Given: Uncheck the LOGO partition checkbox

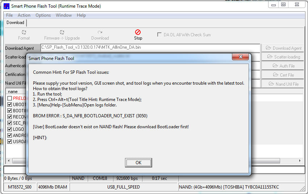Looking at the screenshot, I should [x=10, y=129].
